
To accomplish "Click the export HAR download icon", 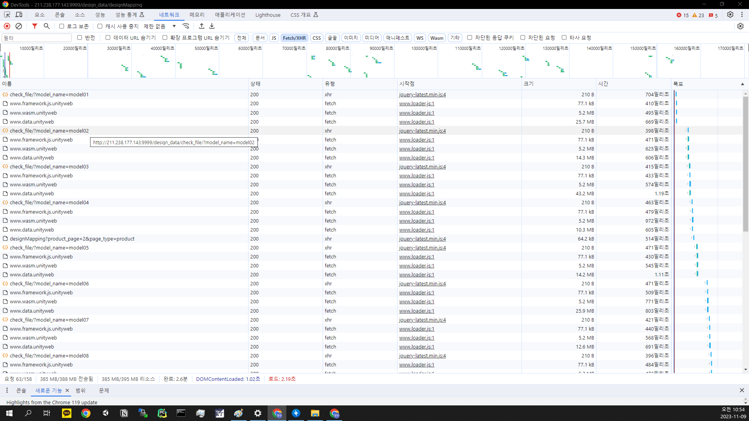I will pos(212,26).
